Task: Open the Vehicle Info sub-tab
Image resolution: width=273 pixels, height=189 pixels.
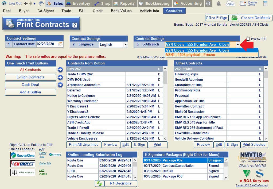Action: (149, 11)
